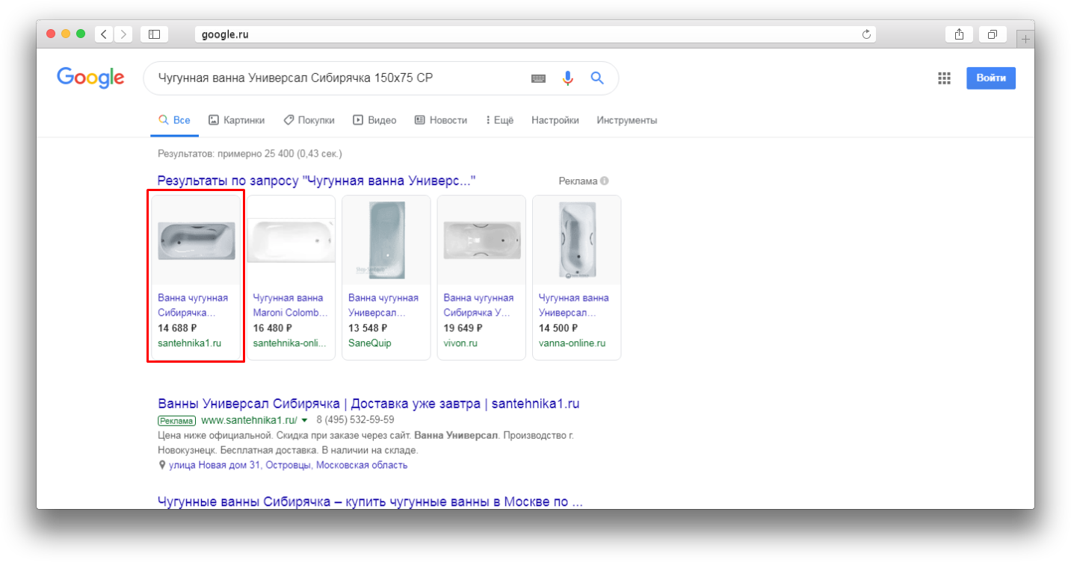This screenshot has height=562, width=1071.
Task: Click the blue search magnifier icon
Action: 597,78
